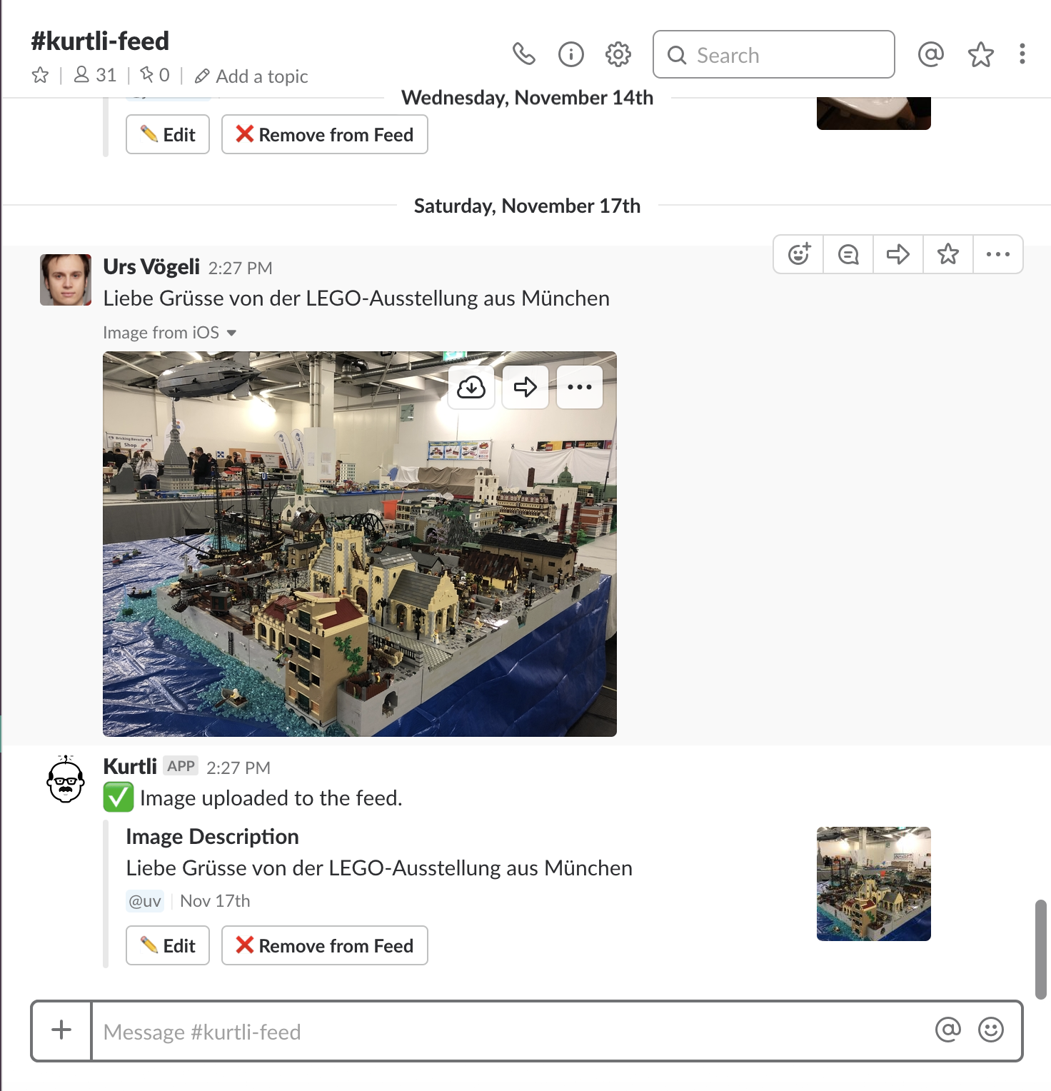
Task: Show mentions and activity in header
Action: [930, 54]
